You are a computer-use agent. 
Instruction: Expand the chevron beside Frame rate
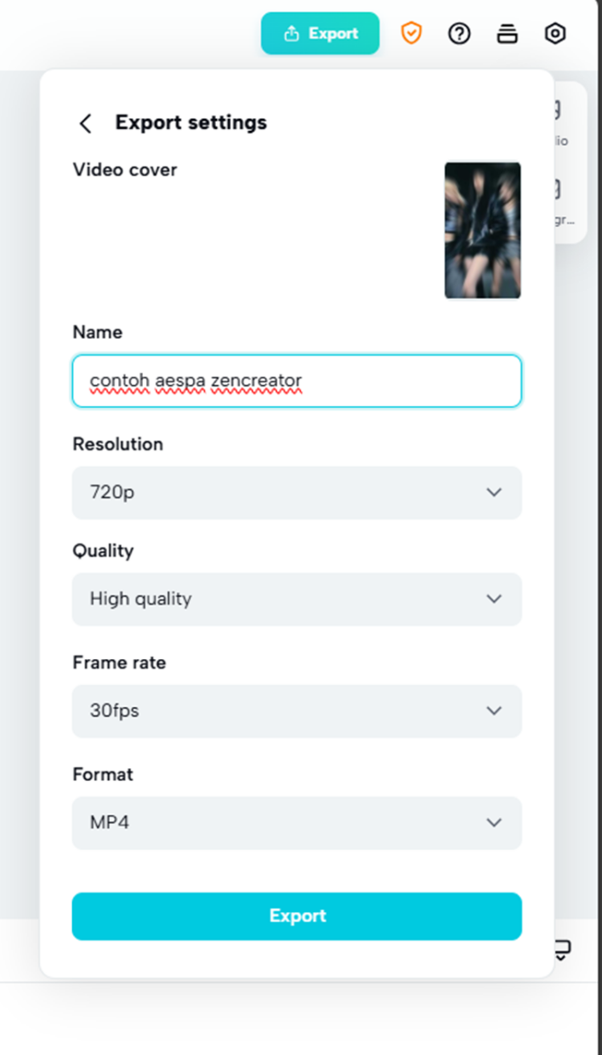pyautogui.click(x=494, y=710)
